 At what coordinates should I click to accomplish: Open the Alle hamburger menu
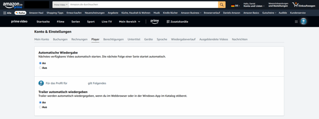point(7,13)
